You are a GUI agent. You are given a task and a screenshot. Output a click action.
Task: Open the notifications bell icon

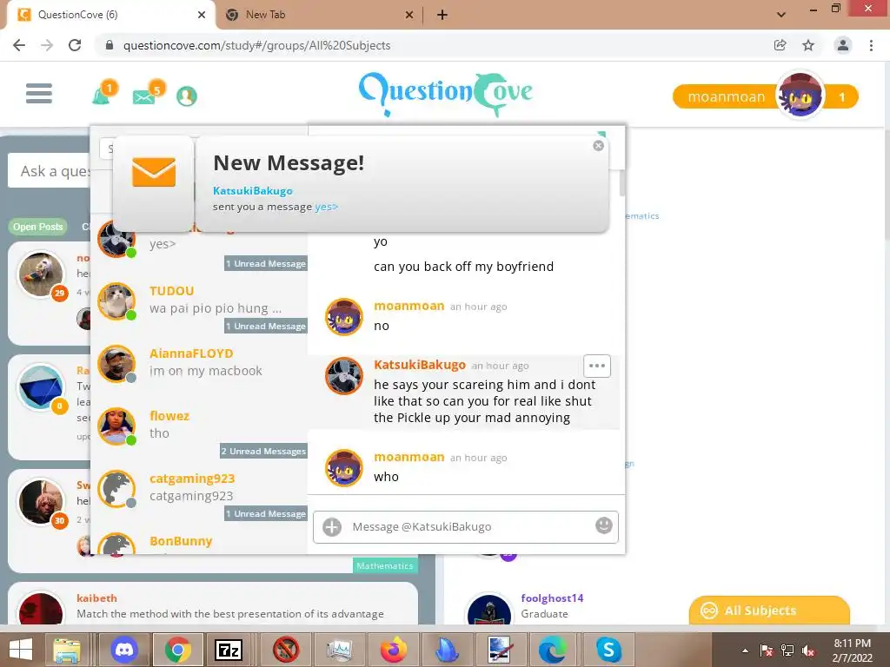103,94
